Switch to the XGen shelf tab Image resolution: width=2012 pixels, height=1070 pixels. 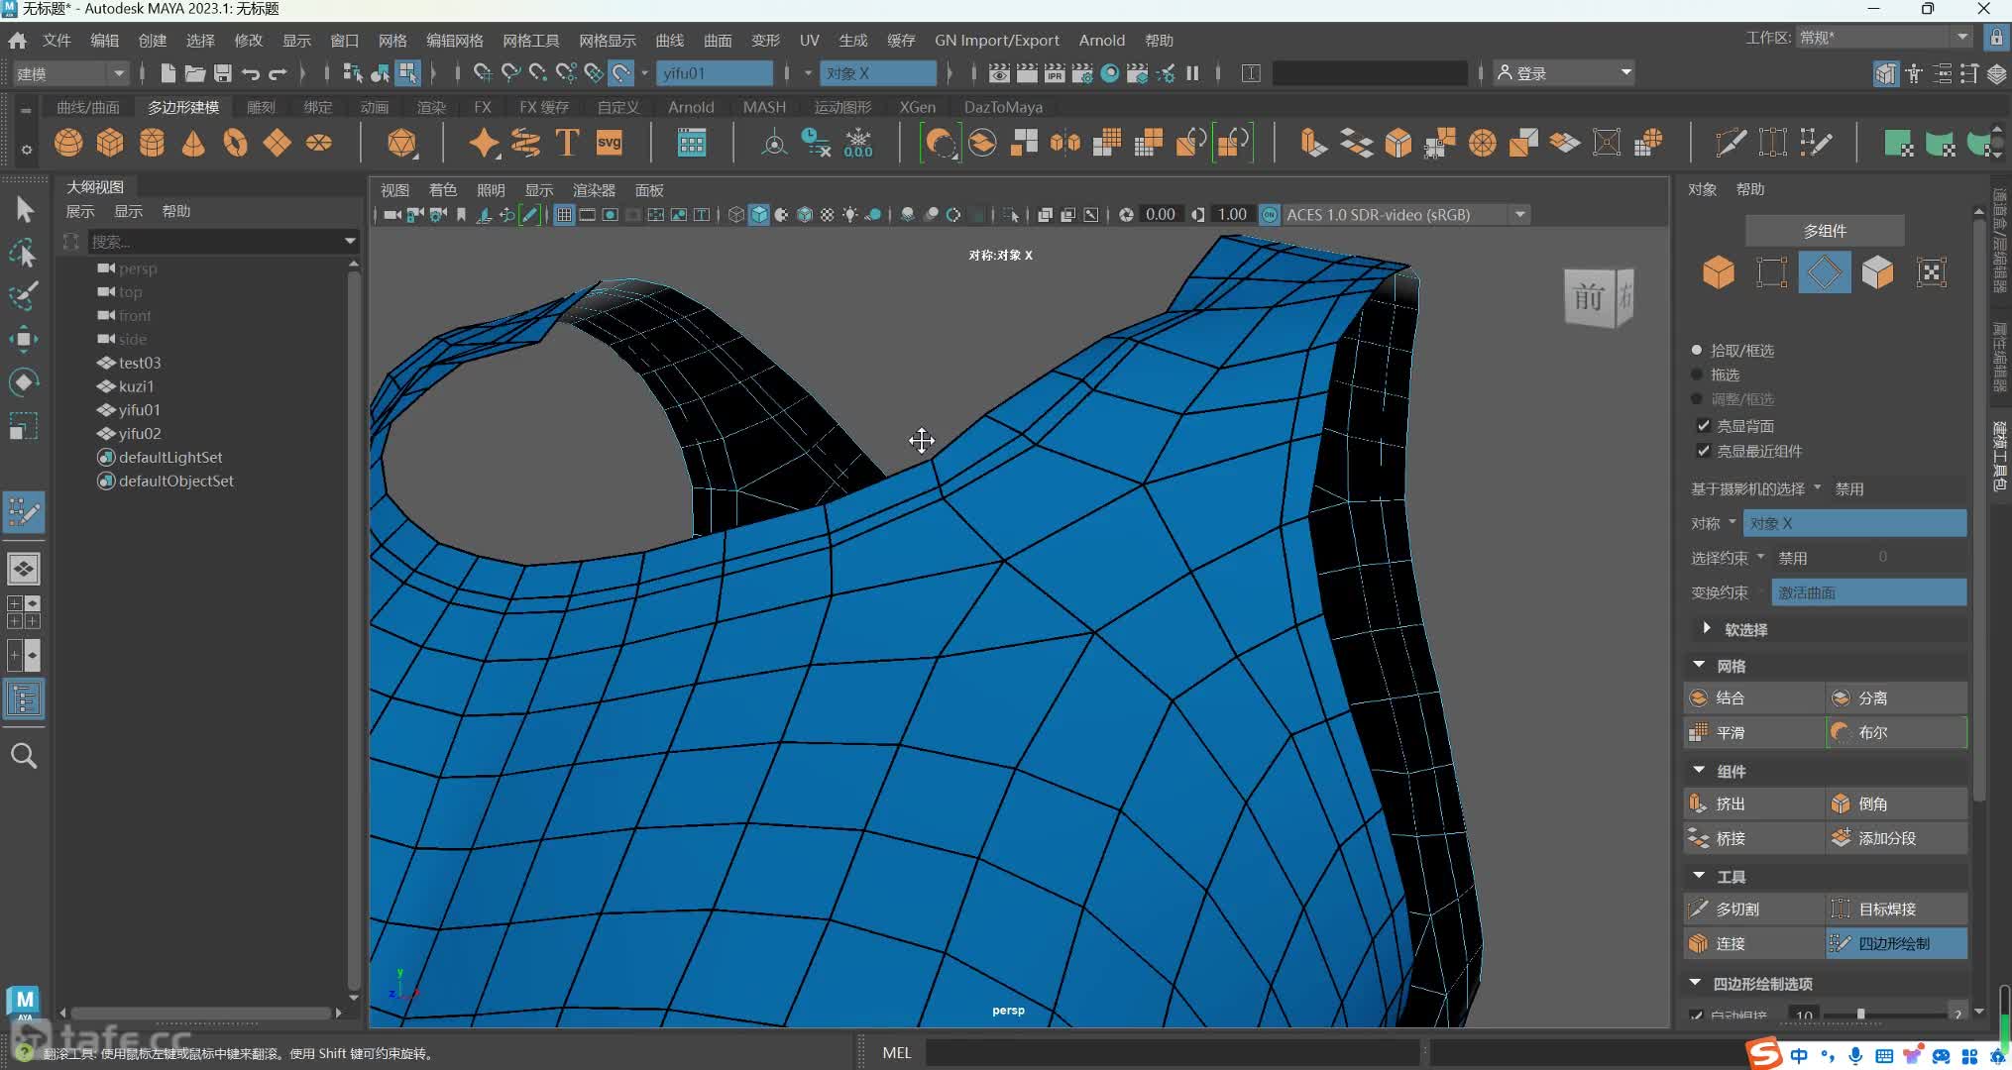tap(917, 107)
